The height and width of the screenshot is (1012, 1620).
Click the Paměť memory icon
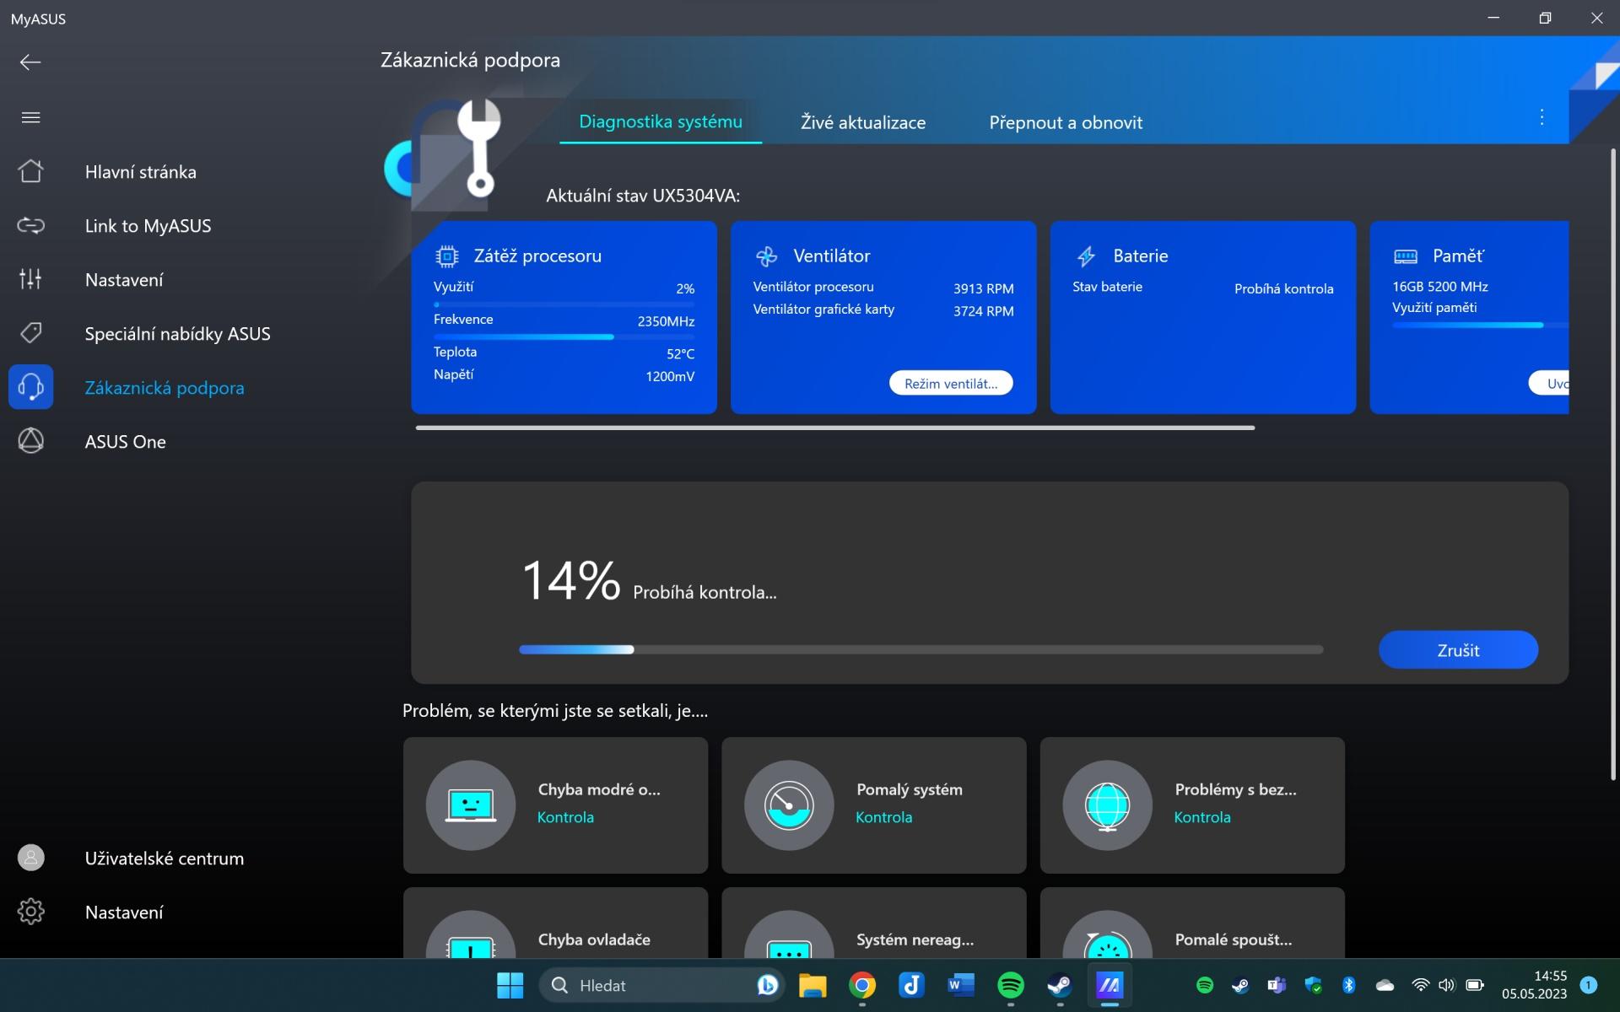(1406, 256)
